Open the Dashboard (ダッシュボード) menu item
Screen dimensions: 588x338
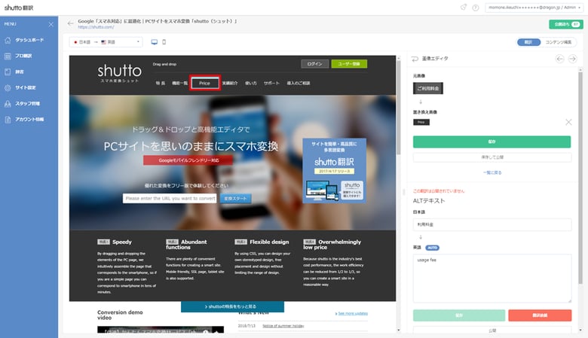29,40
